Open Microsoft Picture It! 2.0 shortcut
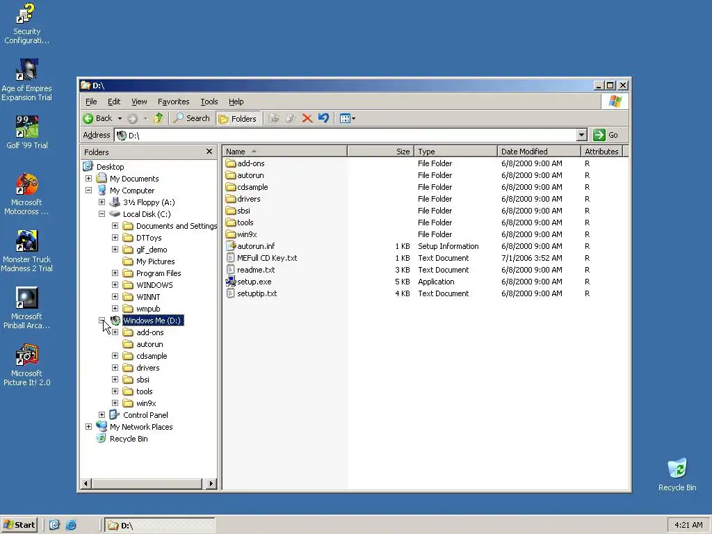The width and height of the screenshot is (712, 534). coord(27,365)
